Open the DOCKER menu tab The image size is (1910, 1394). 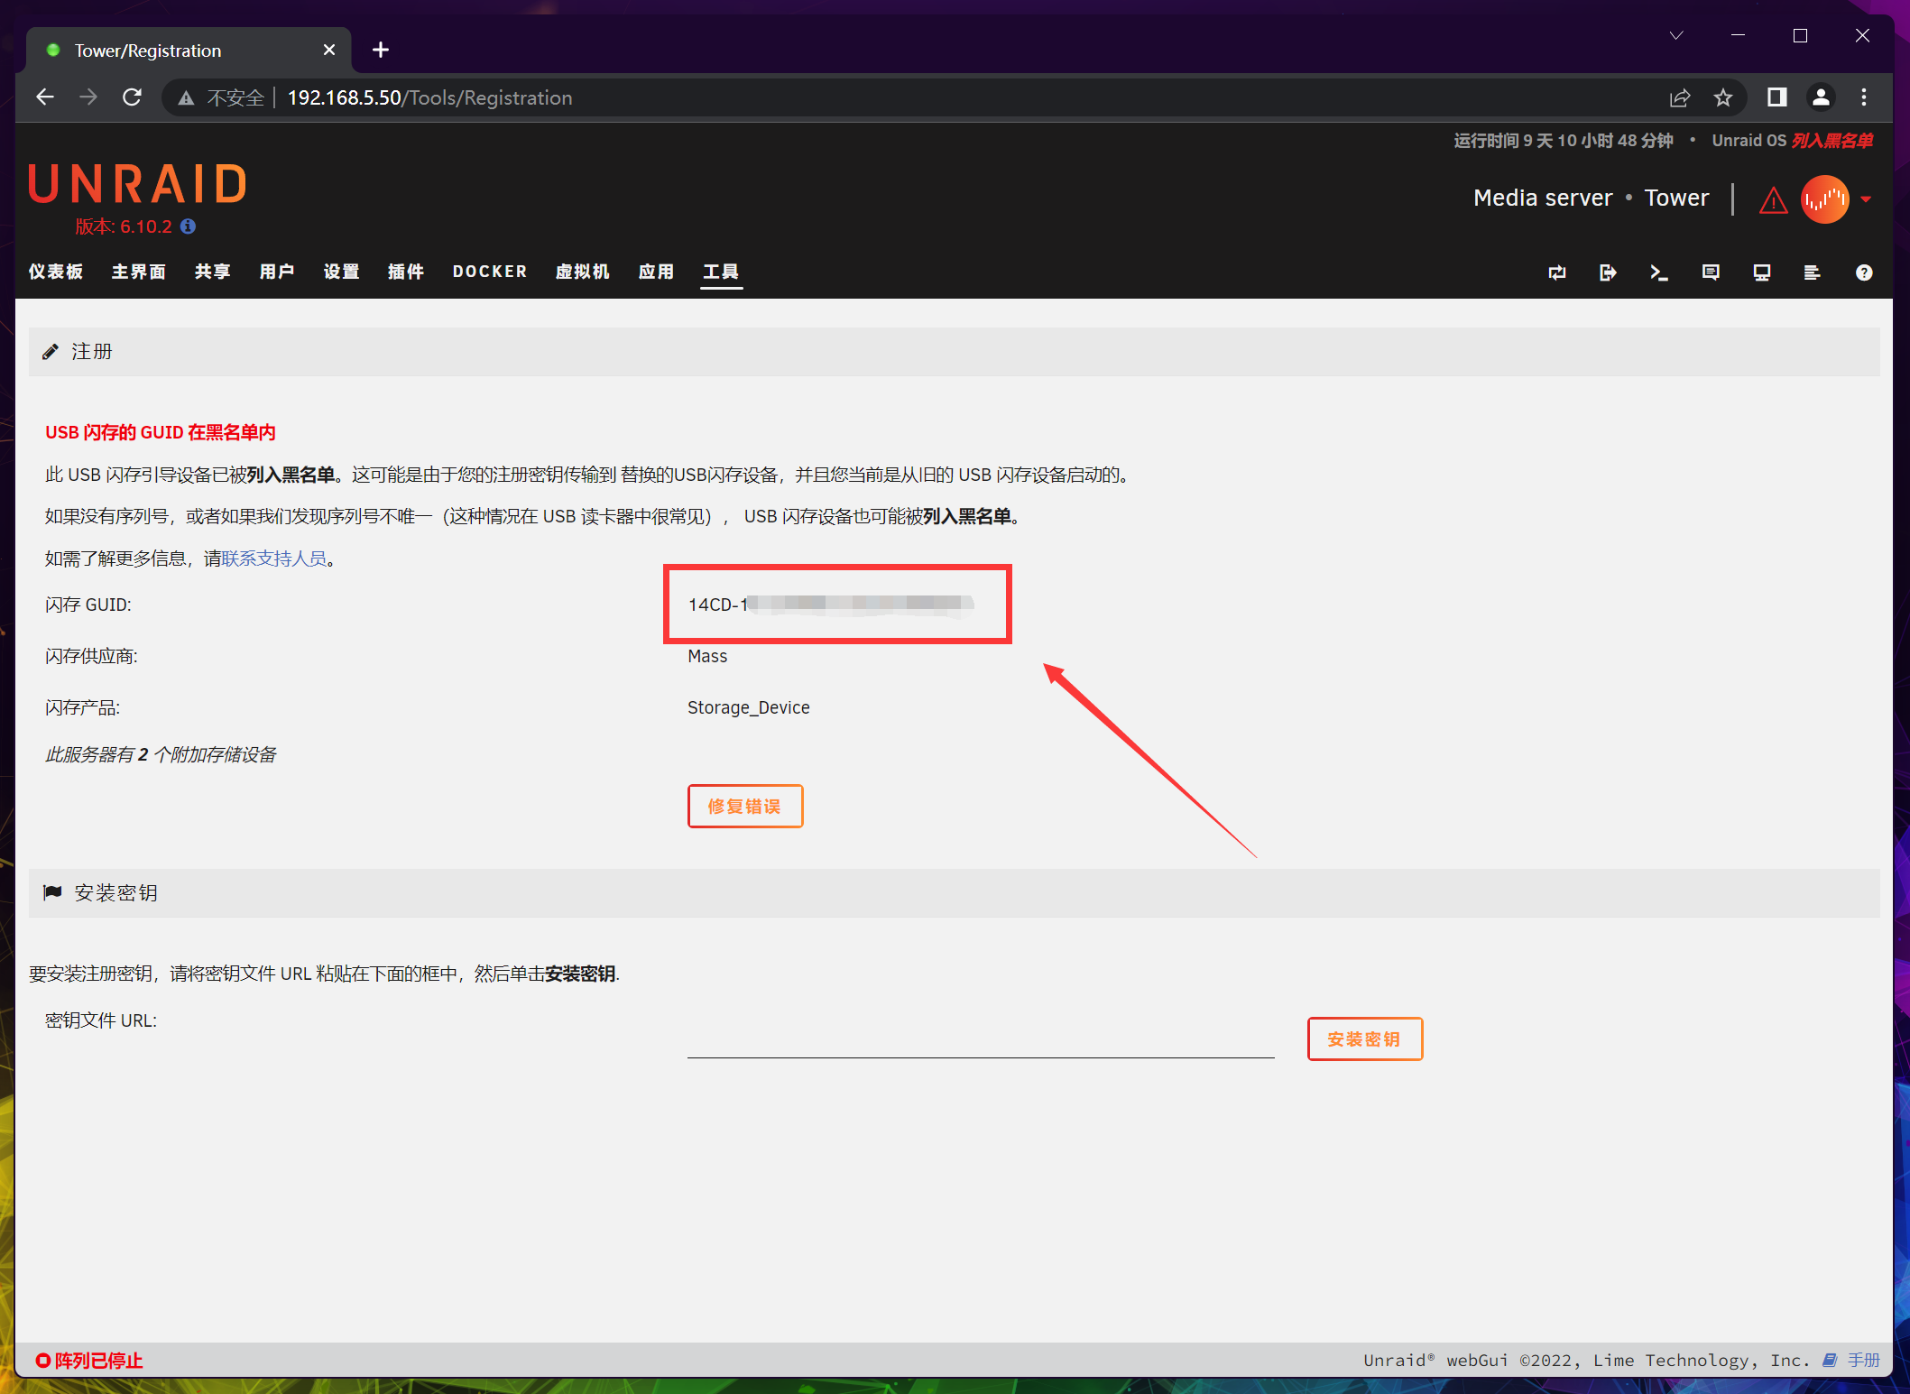click(489, 272)
